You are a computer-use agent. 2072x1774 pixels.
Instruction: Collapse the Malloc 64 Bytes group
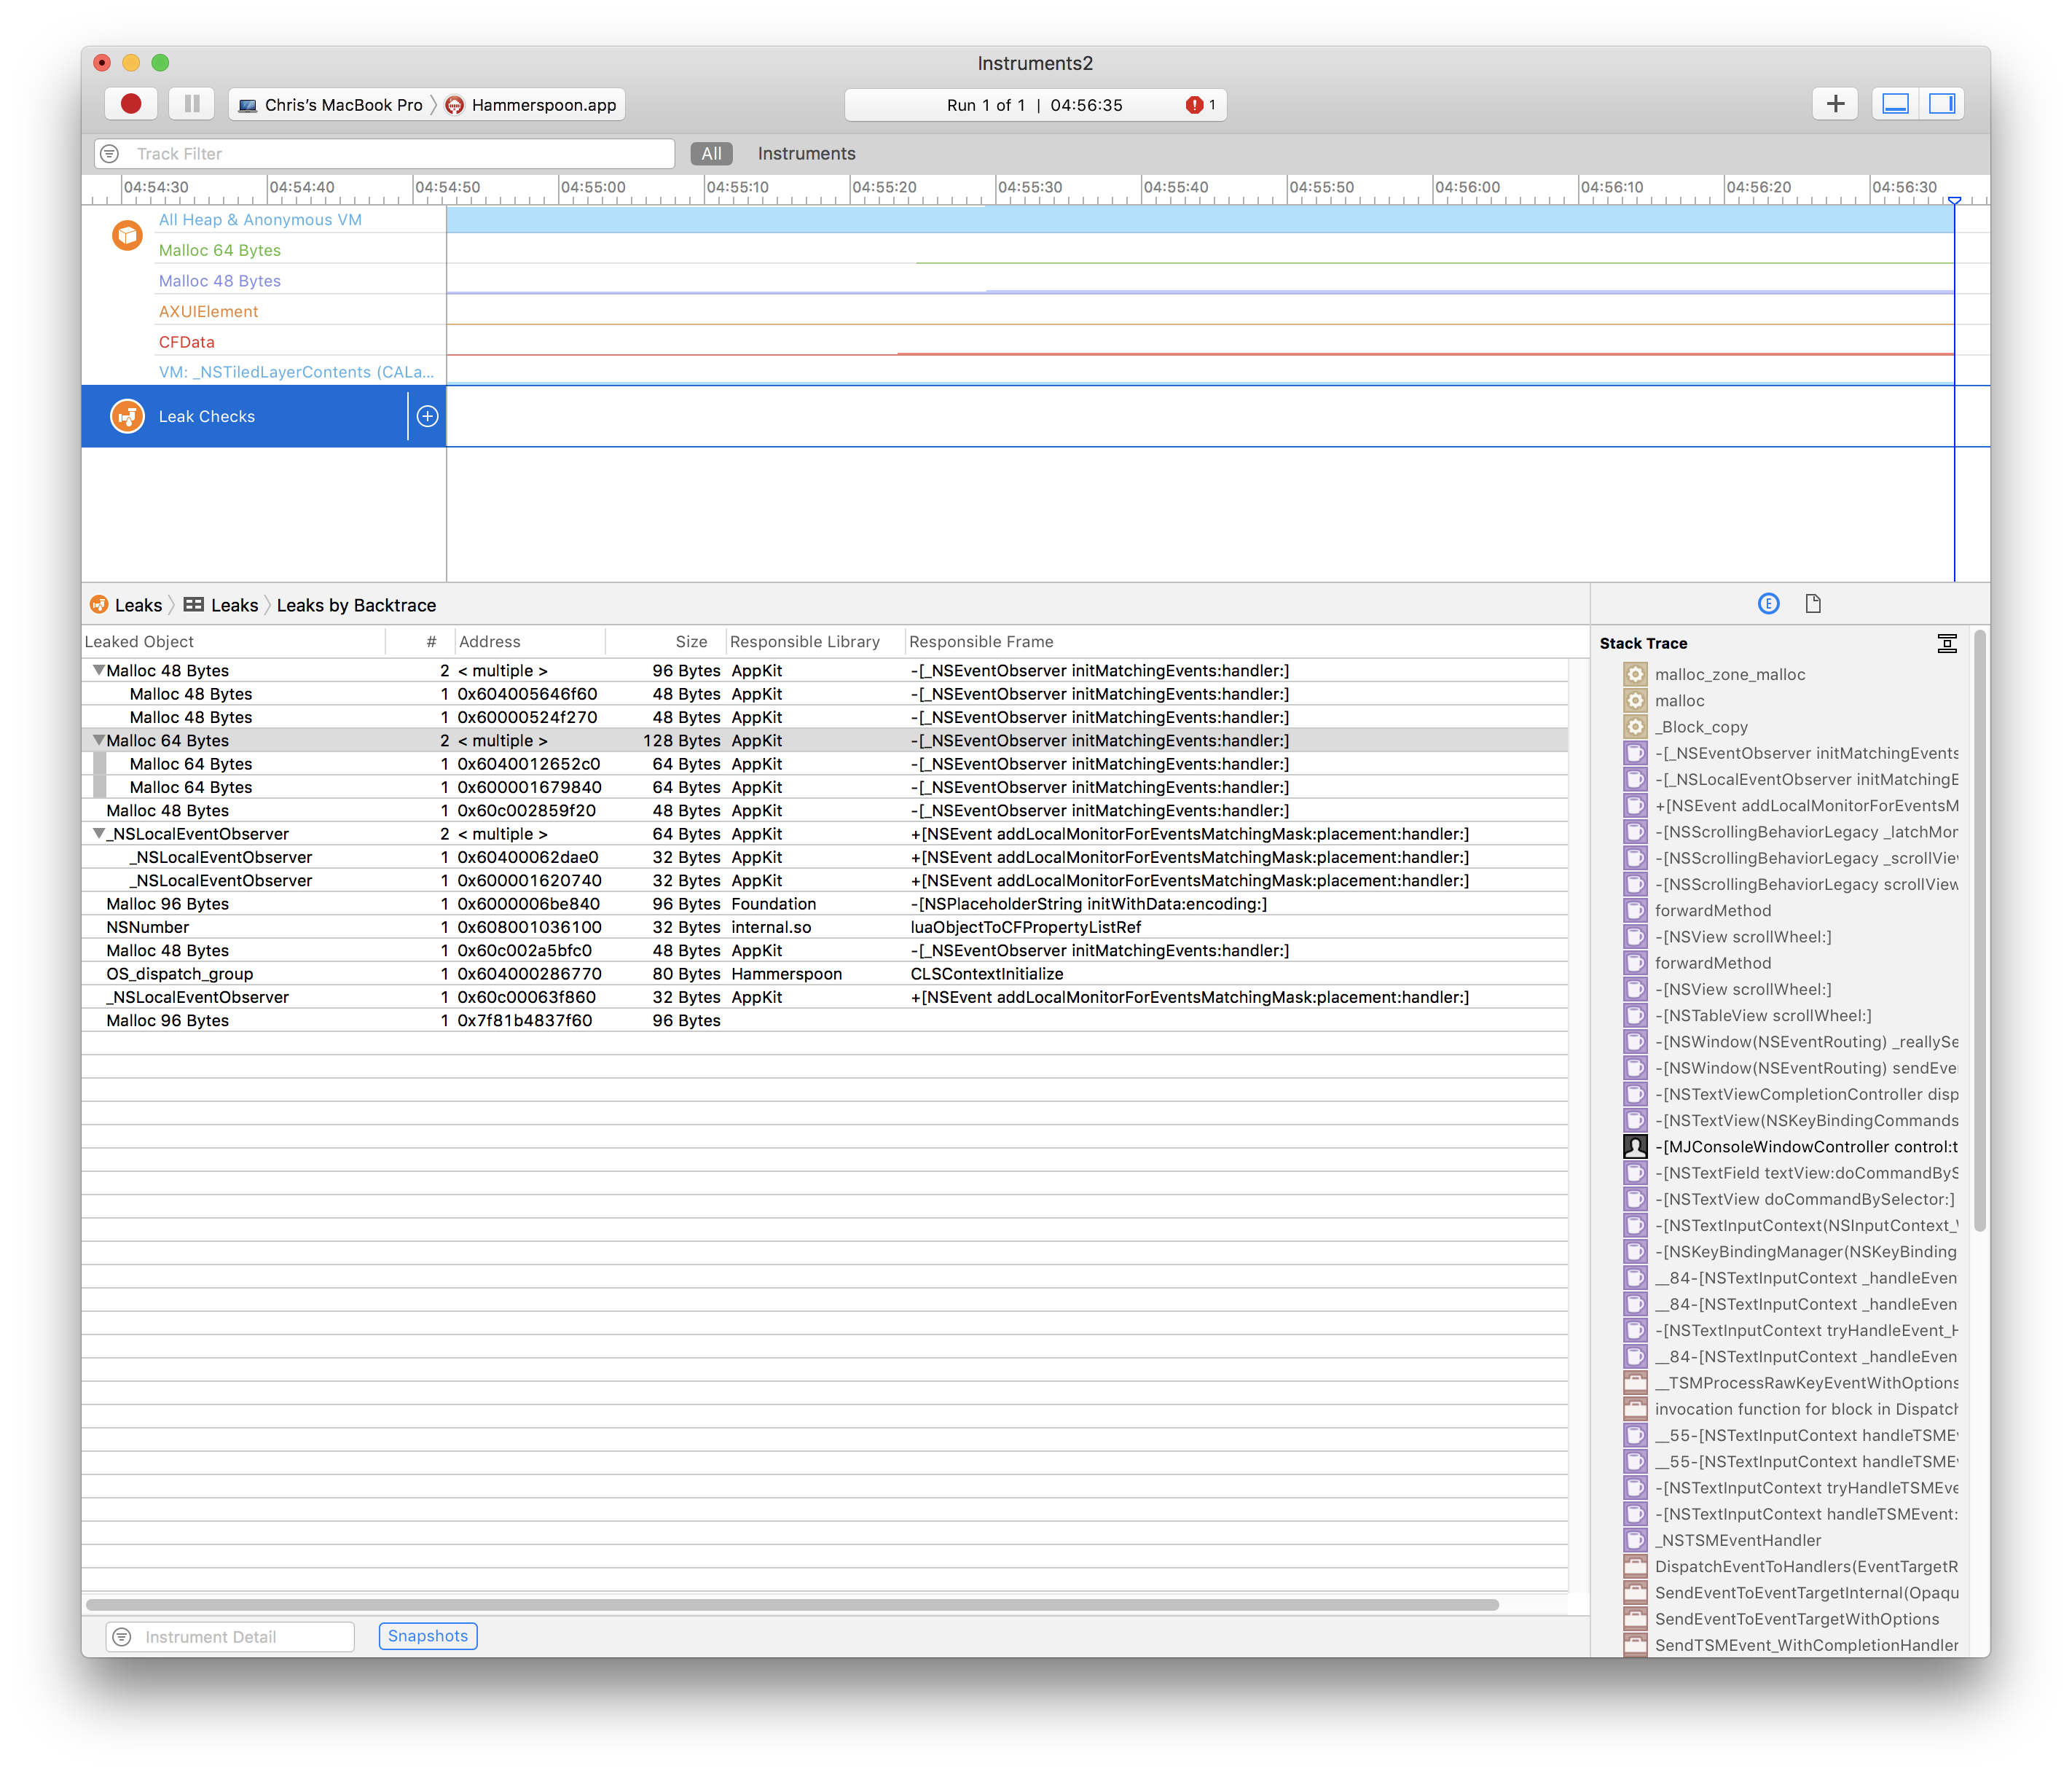pyautogui.click(x=98, y=741)
